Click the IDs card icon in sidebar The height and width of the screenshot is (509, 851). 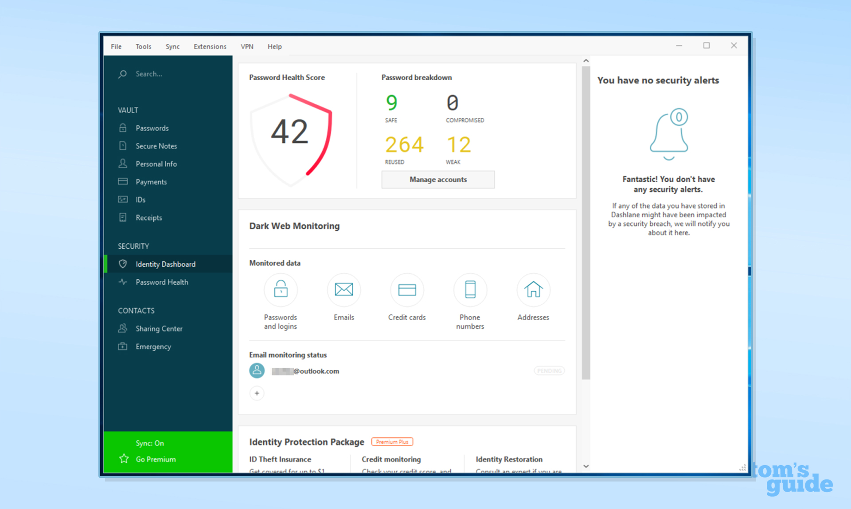pyautogui.click(x=123, y=200)
